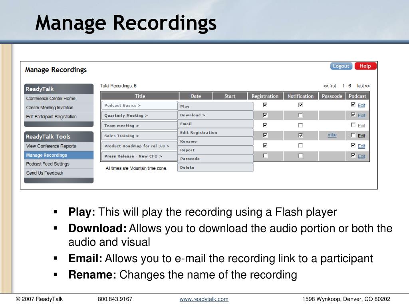This screenshot has height=307, width=409.
Task: Expand the Sales Training recording menu
Action: tap(139, 136)
